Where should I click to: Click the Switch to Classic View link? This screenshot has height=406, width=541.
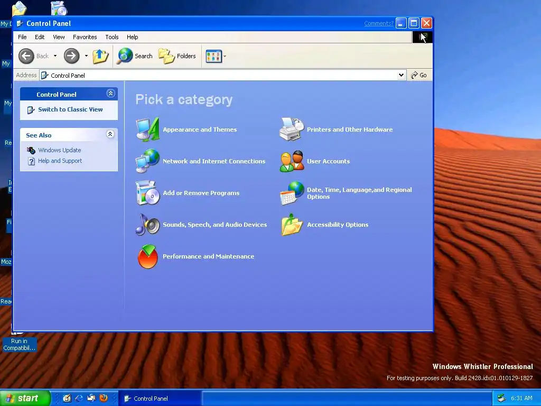70,109
